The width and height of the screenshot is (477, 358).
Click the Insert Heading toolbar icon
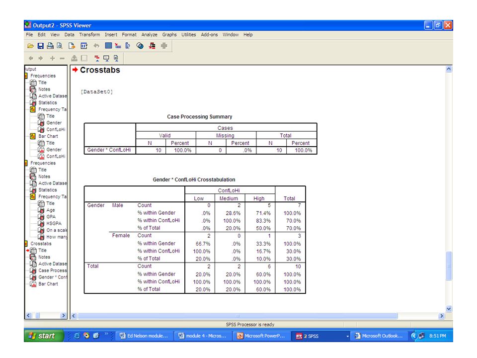click(97, 58)
